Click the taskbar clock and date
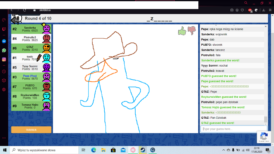Image resolution: width=274 pixels, height=154 pixels. pyautogui.click(x=257, y=150)
